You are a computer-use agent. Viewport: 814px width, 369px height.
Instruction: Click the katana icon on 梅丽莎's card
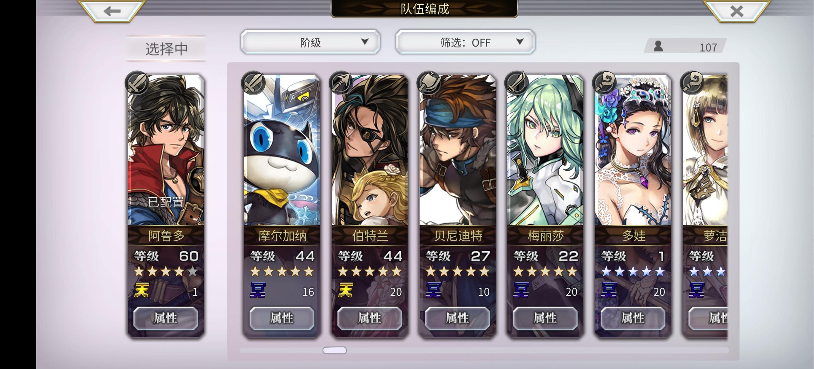517,83
